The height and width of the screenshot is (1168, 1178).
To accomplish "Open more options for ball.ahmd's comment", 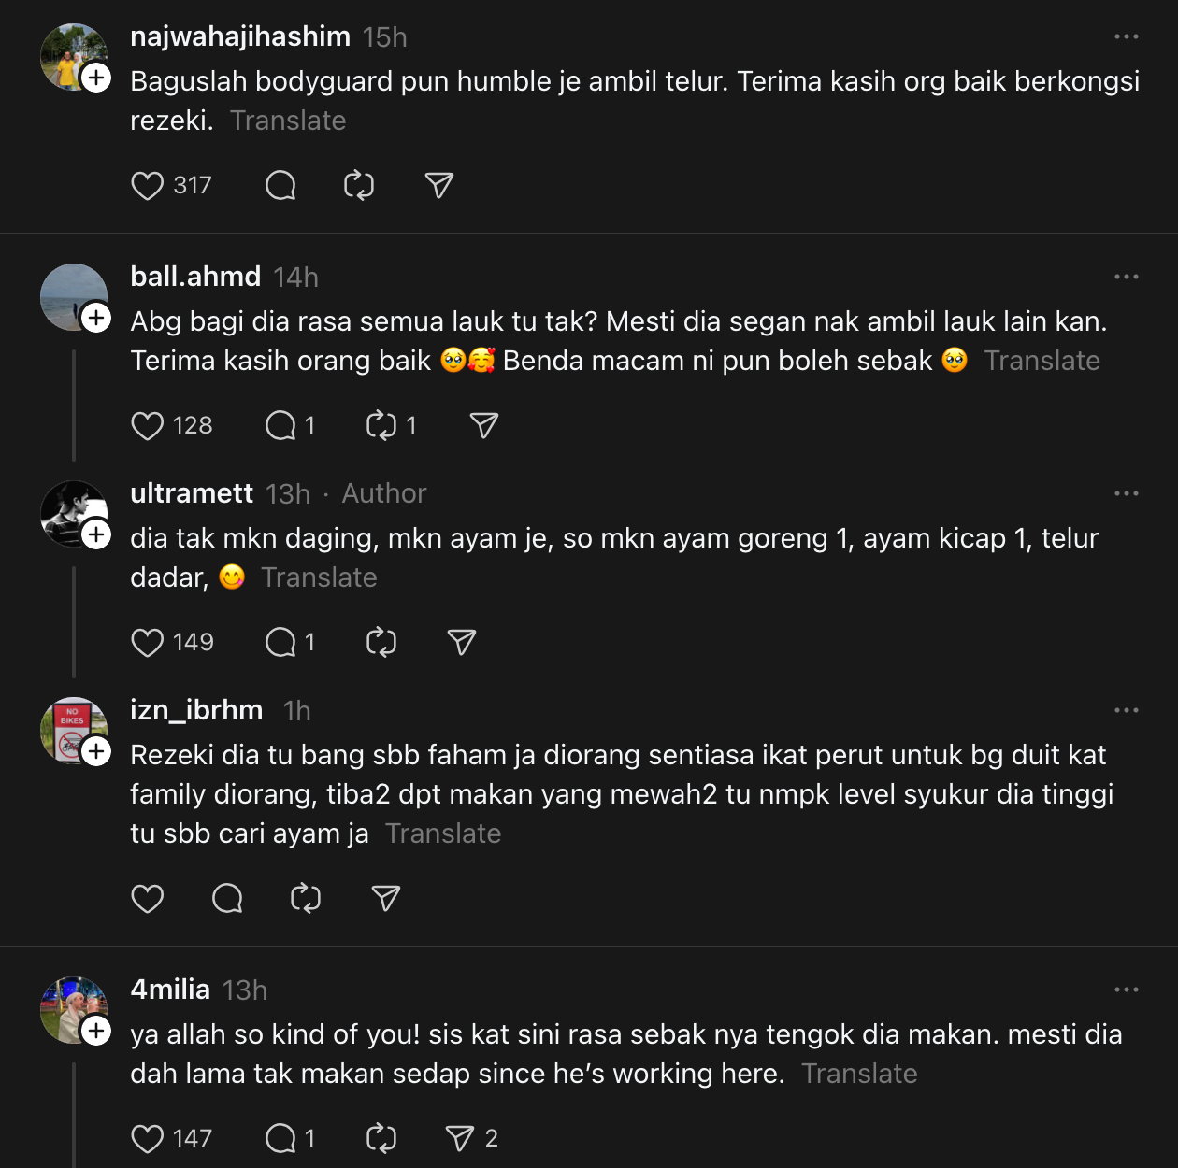I will (x=1126, y=277).
